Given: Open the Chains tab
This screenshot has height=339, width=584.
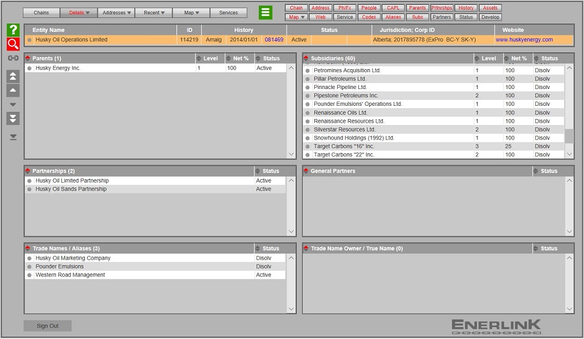Looking at the screenshot, I should tap(42, 13).
